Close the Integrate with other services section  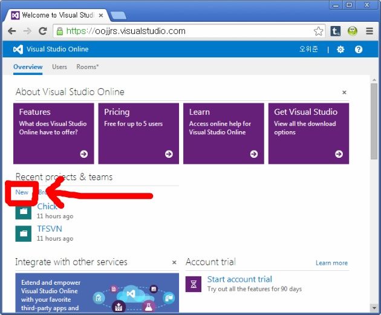click(x=174, y=262)
